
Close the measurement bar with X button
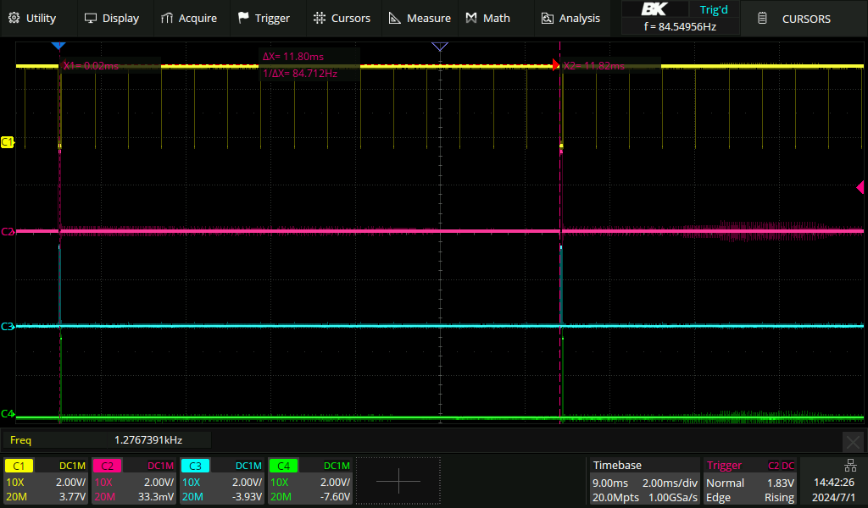click(x=853, y=442)
